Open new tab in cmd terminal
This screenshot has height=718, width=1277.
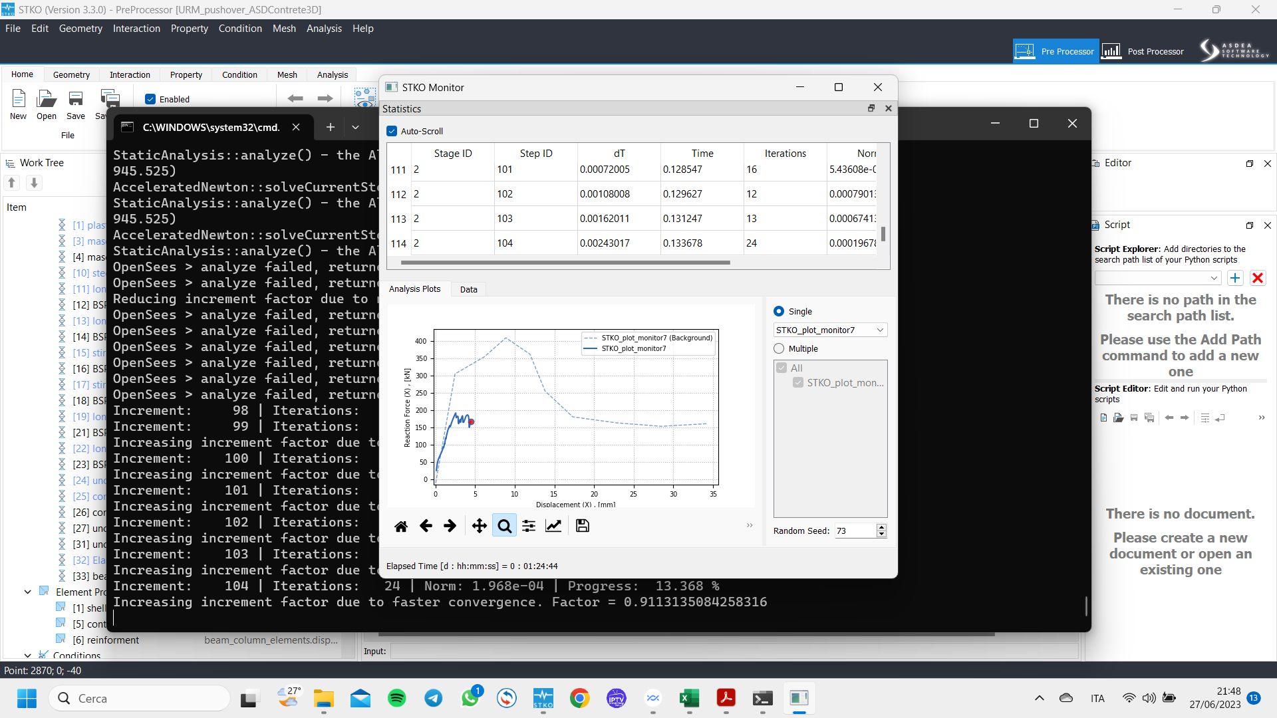(330, 127)
